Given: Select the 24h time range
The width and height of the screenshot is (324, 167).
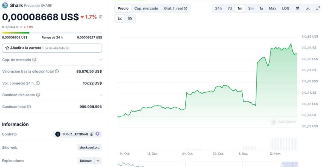Looking at the screenshot, I should tap(218, 9).
